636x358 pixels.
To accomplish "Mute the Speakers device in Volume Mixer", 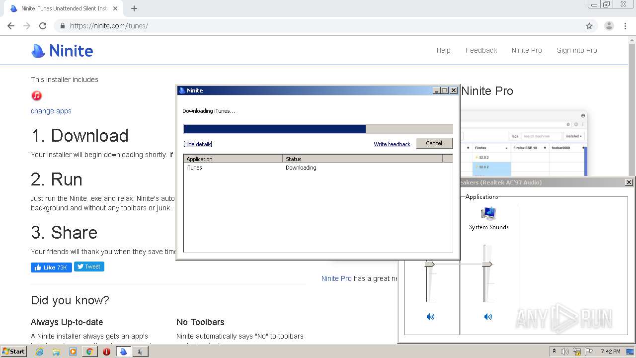I will 430,316.
